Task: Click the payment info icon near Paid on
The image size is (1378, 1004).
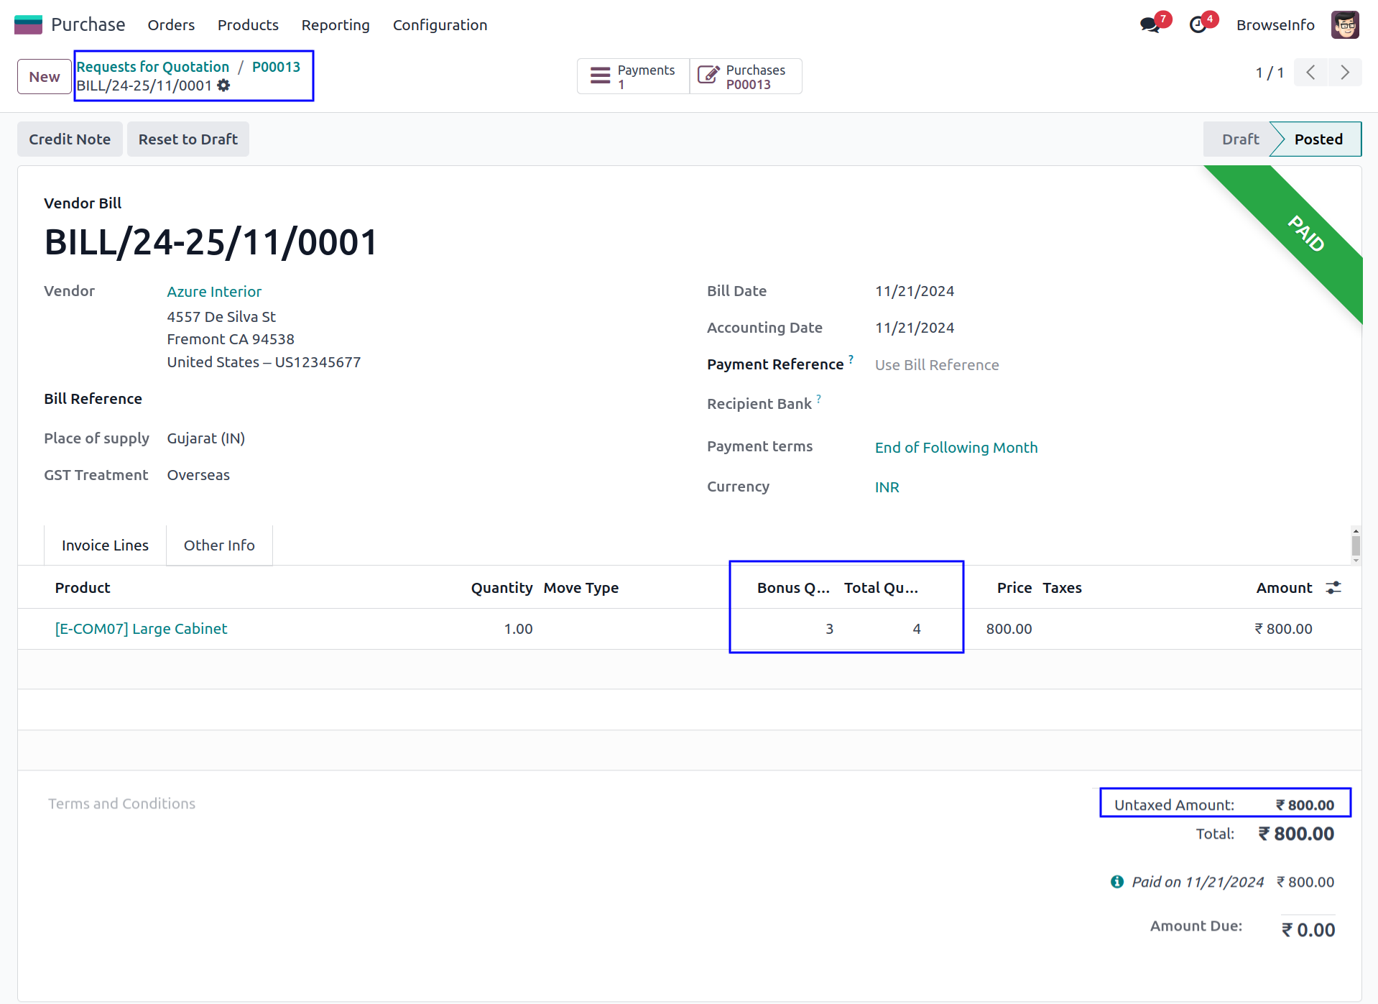Action: [1116, 882]
